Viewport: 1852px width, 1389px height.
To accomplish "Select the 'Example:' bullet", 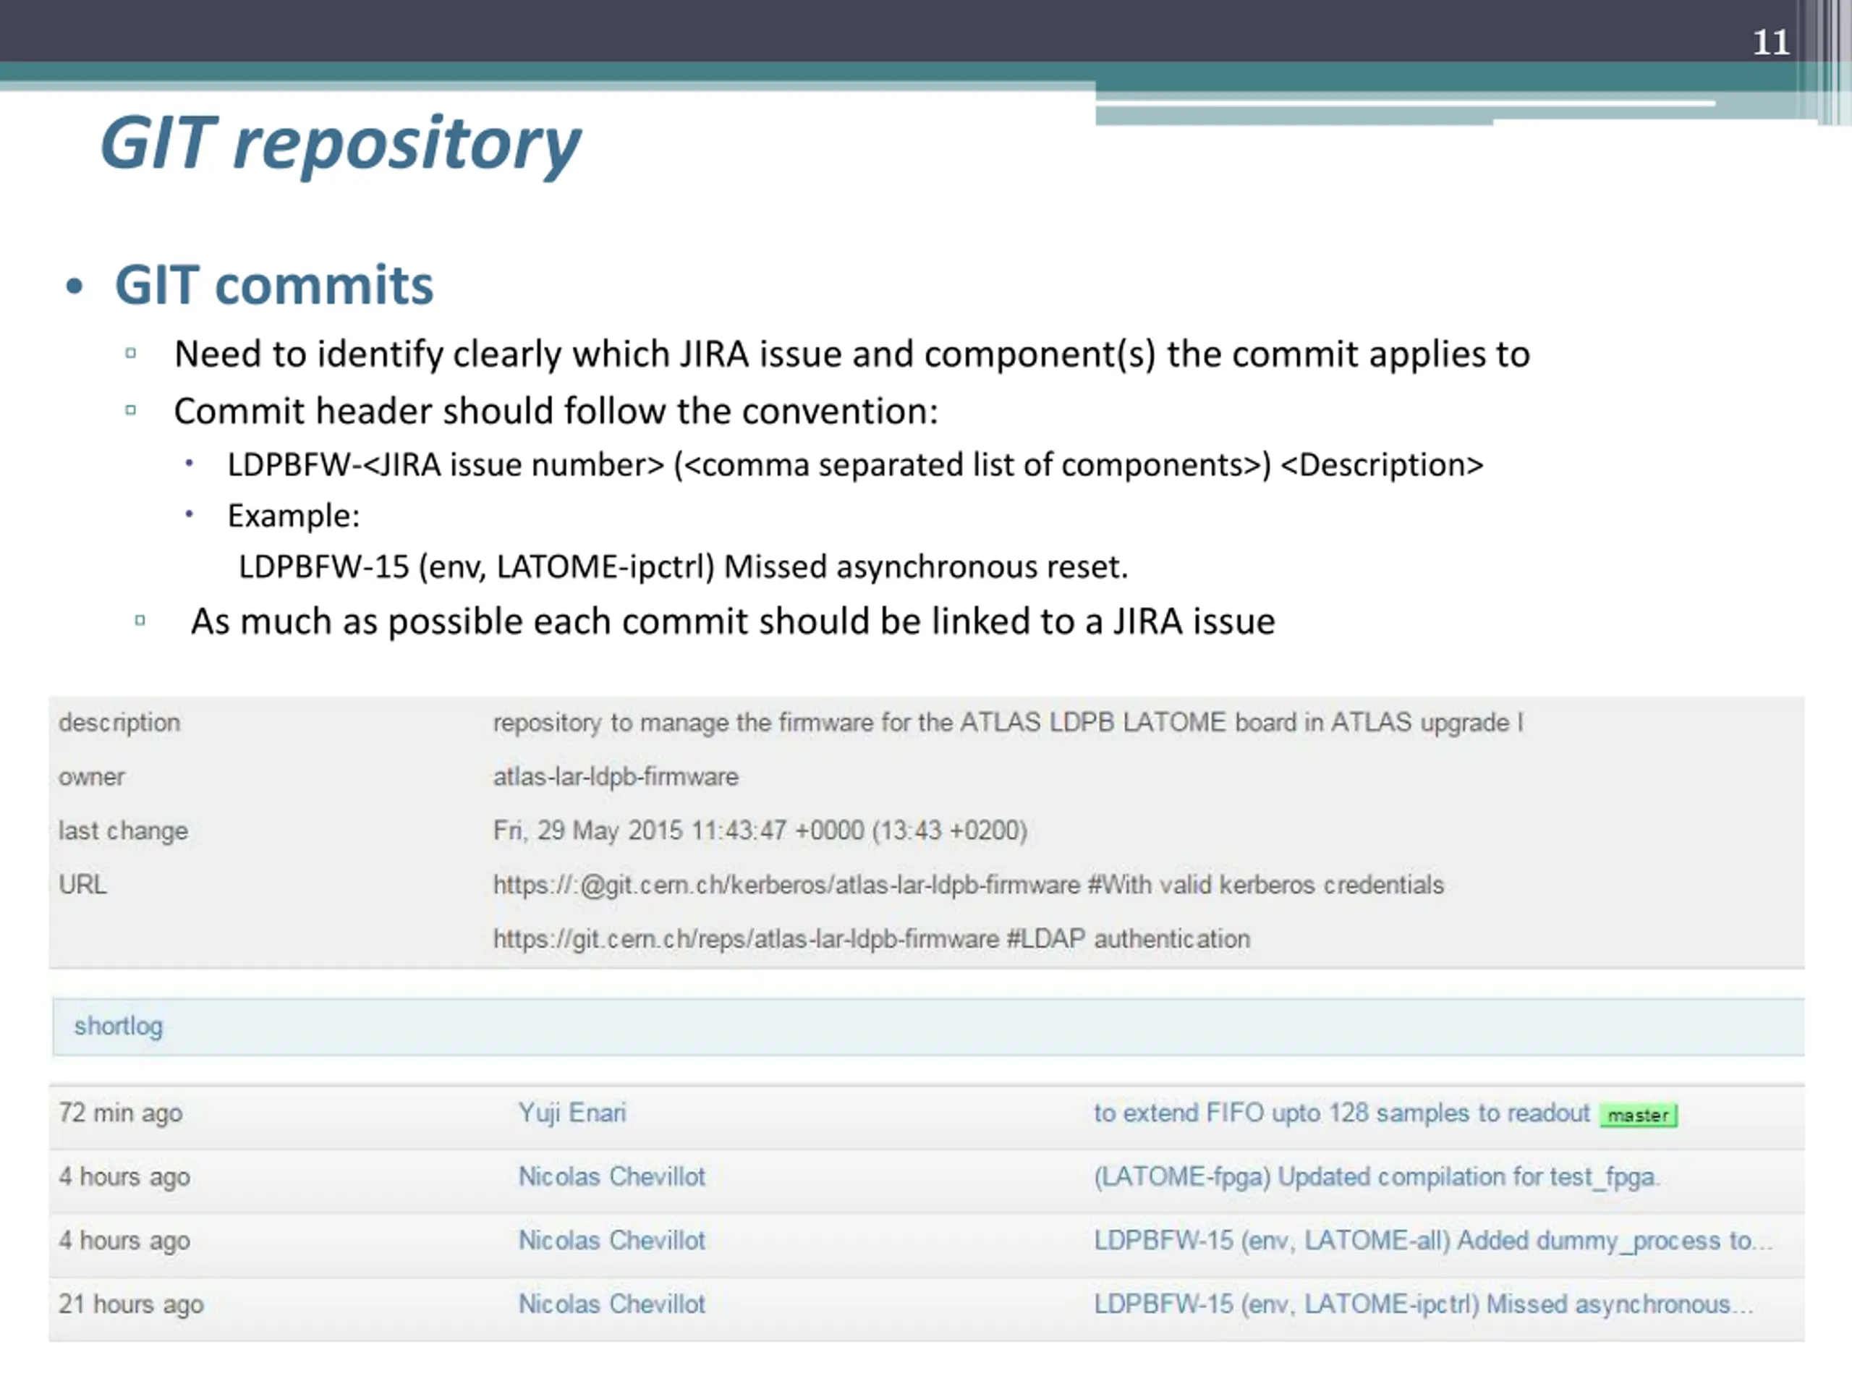I will coord(294,516).
